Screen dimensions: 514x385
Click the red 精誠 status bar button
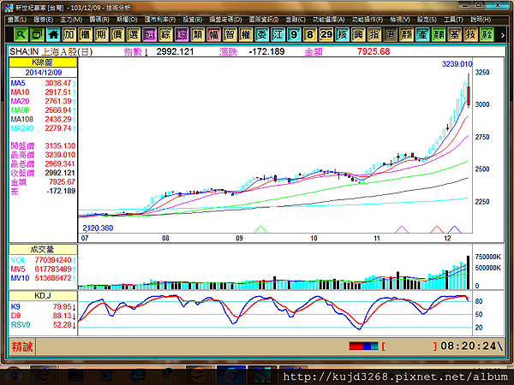(22, 346)
